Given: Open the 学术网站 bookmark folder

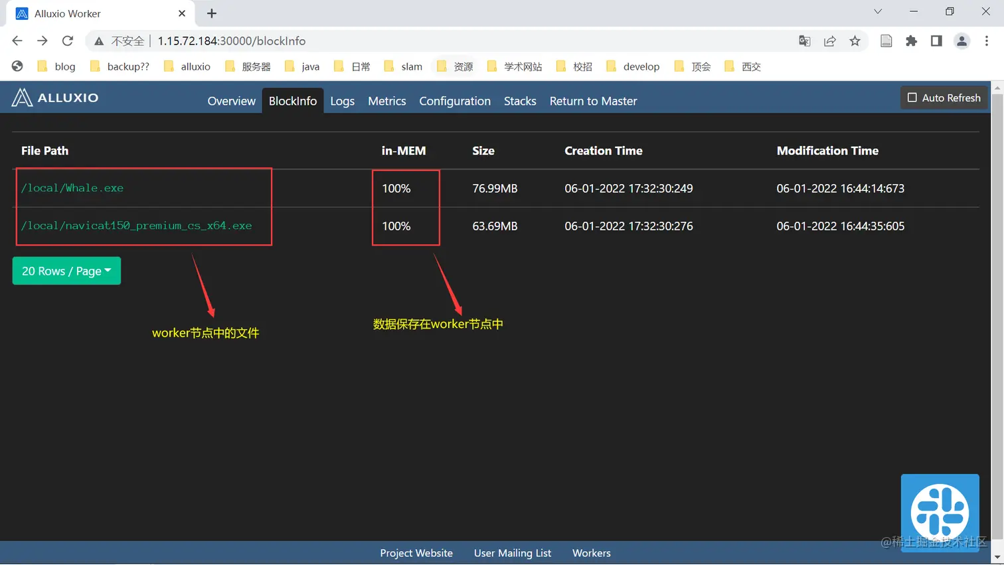Looking at the screenshot, I should click(x=515, y=66).
